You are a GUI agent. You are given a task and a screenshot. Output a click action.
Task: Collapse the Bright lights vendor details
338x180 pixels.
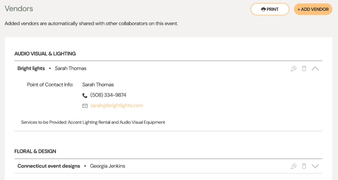coord(315,68)
